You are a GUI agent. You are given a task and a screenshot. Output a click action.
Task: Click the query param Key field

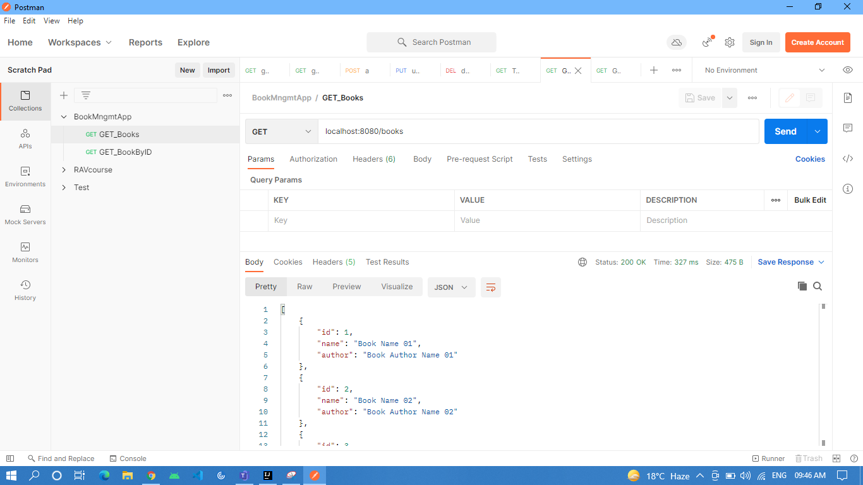361,220
